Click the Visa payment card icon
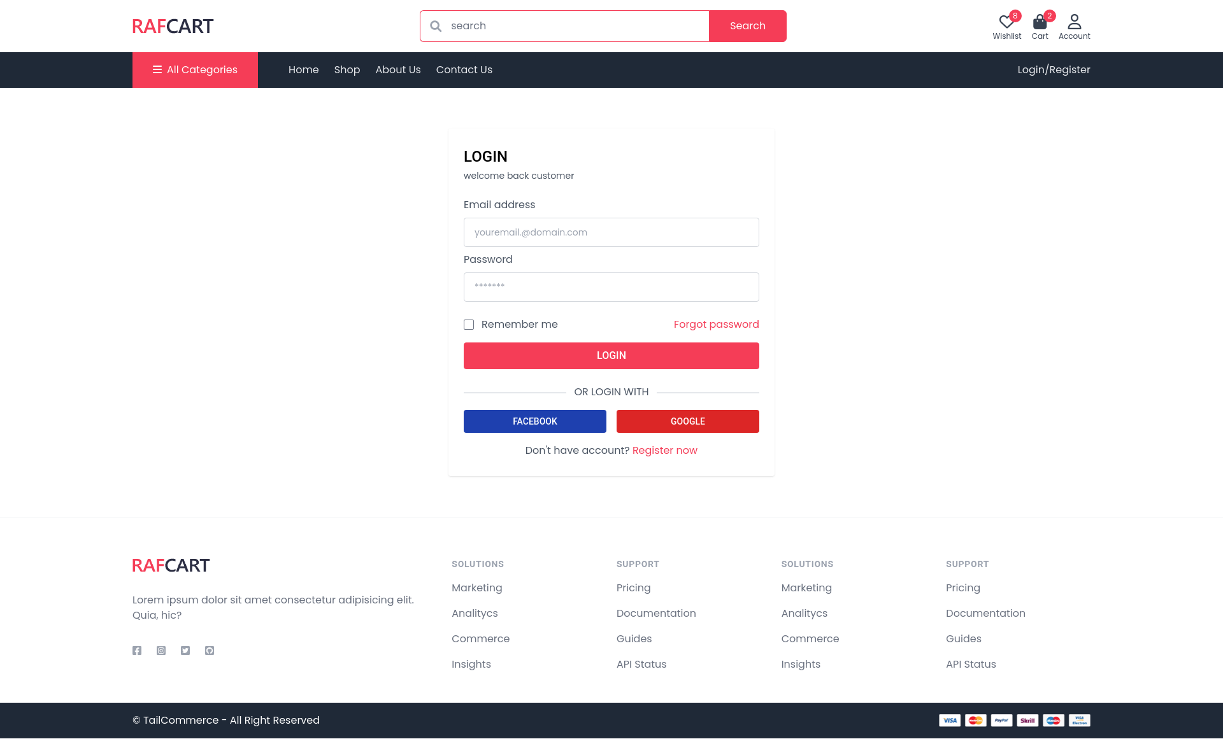This screenshot has width=1223, height=739. pyautogui.click(x=949, y=721)
